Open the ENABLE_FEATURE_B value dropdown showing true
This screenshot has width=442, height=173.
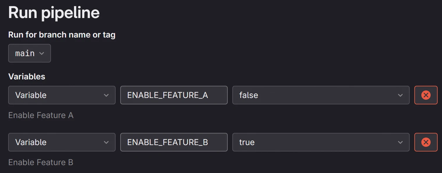tap(321, 142)
